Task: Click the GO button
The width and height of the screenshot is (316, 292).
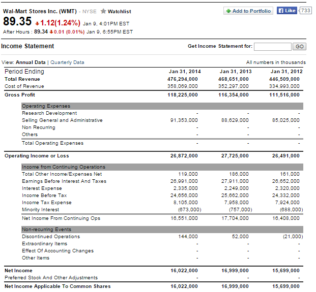Action: [x=299, y=46]
